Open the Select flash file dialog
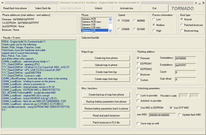Image resolution: width=206 pixels, height=135 pixels. click(x=43, y=8)
